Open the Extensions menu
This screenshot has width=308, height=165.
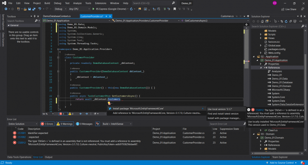(x=100, y=3)
